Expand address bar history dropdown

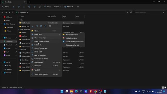[127, 12]
